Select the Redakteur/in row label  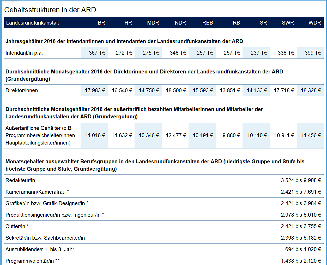pyautogui.click(x=20, y=180)
